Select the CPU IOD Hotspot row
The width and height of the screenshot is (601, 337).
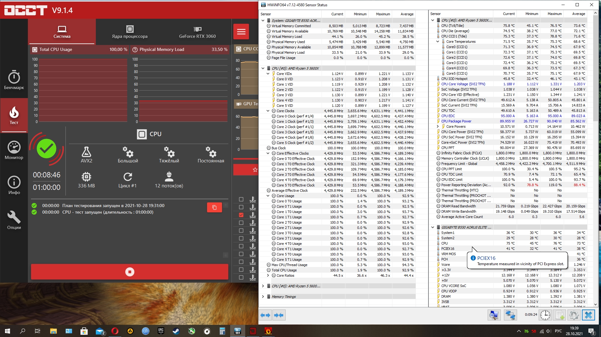pyautogui.click(x=511, y=79)
